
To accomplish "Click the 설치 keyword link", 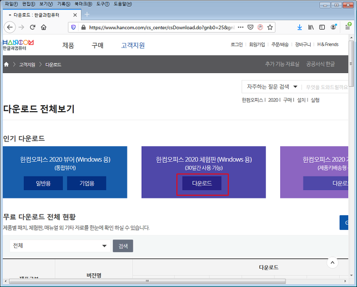I will pyautogui.click(x=301, y=100).
